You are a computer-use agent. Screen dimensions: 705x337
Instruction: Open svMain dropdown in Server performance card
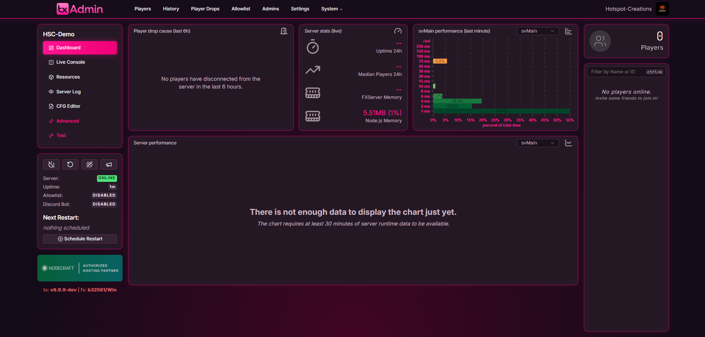point(538,143)
